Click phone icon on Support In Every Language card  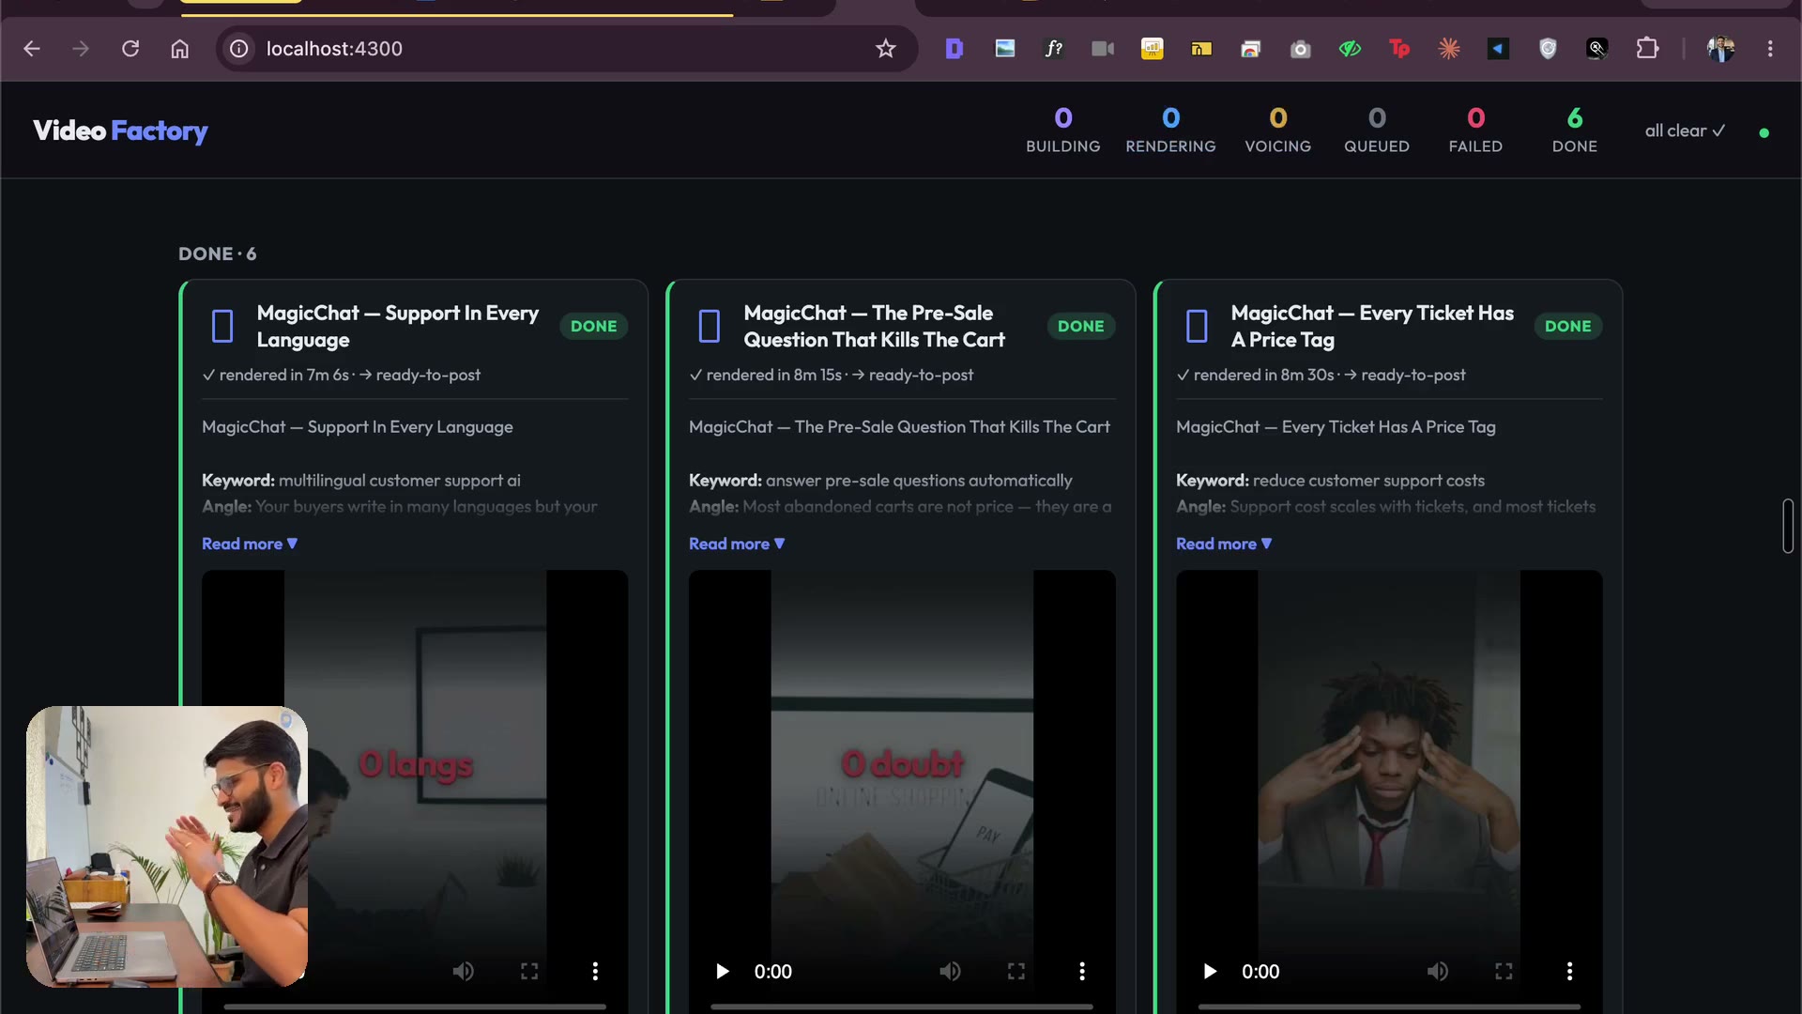(x=222, y=326)
